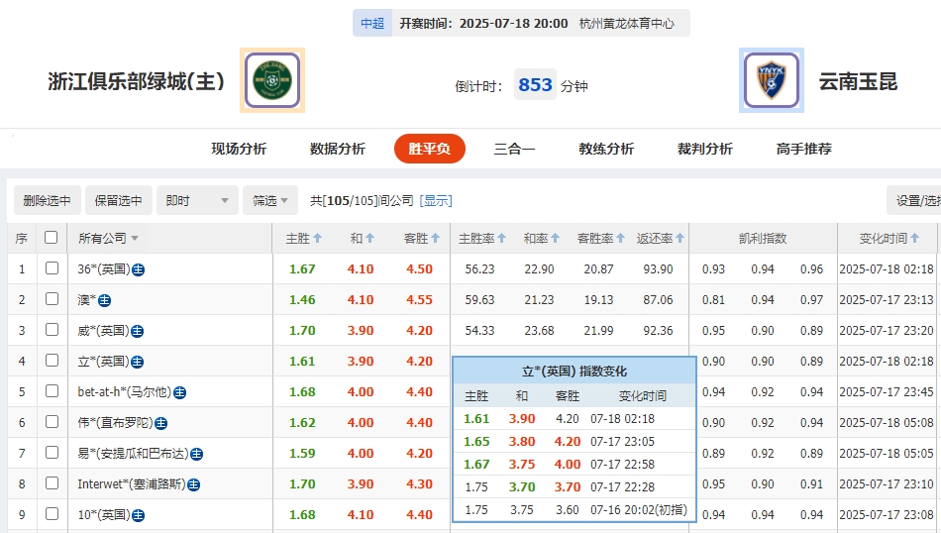The height and width of the screenshot is (533, 941).
Task: Click the 删除选中 button
Action: [x=48, y=200]
